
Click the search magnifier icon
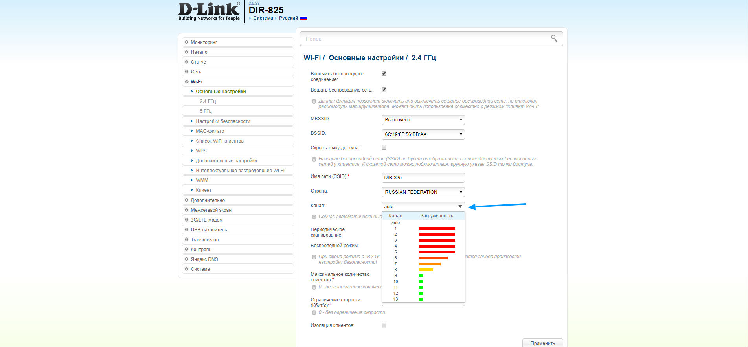tap(554, 39)
